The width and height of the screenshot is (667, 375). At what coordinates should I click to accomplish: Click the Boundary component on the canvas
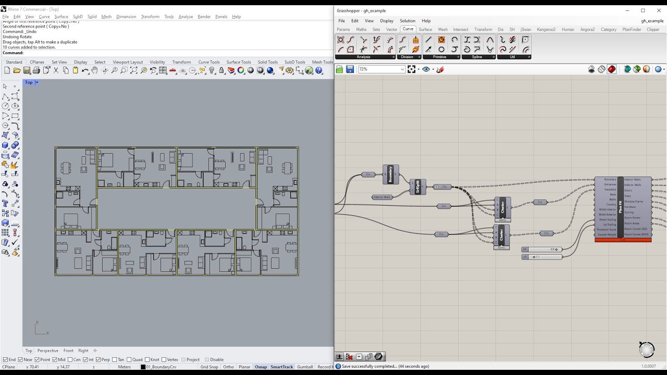point(390,174)
